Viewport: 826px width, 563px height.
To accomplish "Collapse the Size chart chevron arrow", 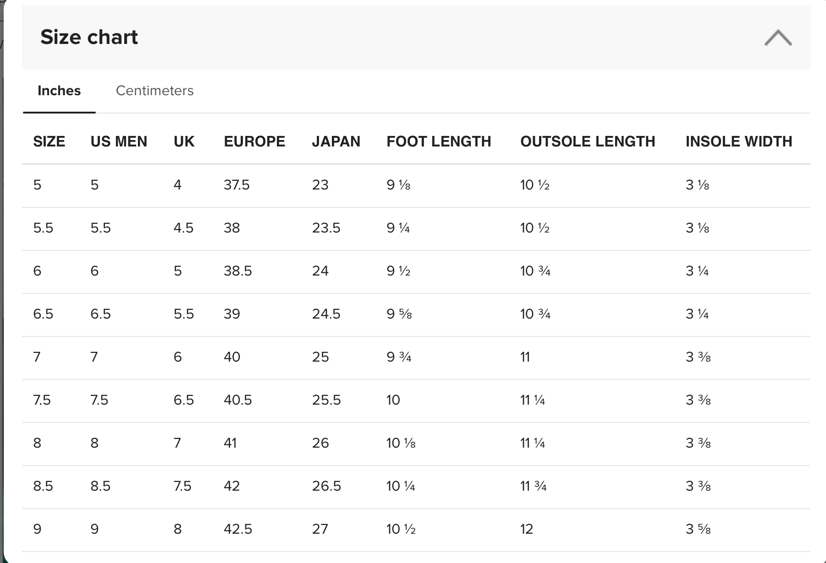I will [x=778, y=38].
